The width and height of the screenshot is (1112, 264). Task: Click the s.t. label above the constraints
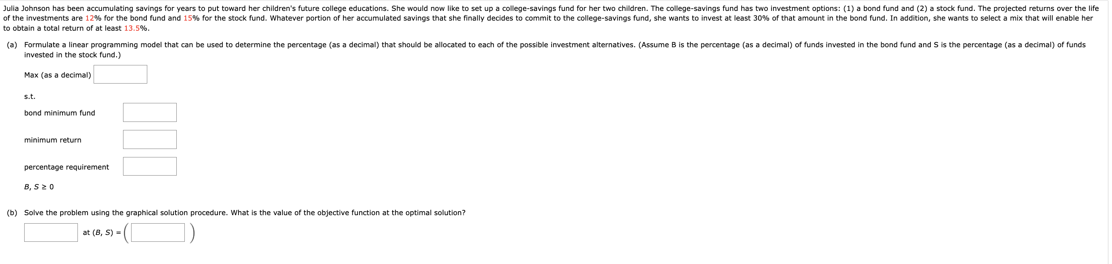click(x=30, y=96)
